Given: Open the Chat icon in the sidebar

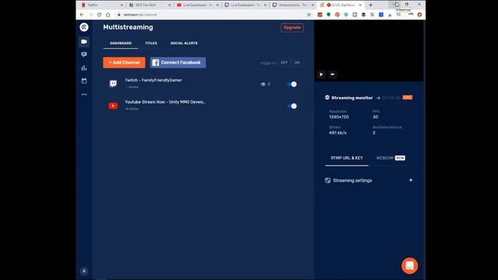Looking at the screenshot, I should (84, 54).
